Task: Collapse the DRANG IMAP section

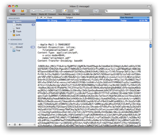Action: point(9,44)
